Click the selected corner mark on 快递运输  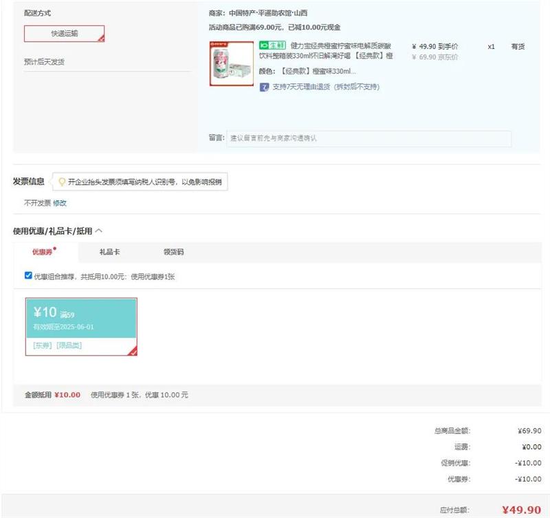[100, 39]
